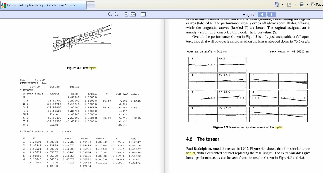323x173 pixels.
Task: Click the Google favicon on the tab
Action: pyautogui.click(x=3, y=5)
